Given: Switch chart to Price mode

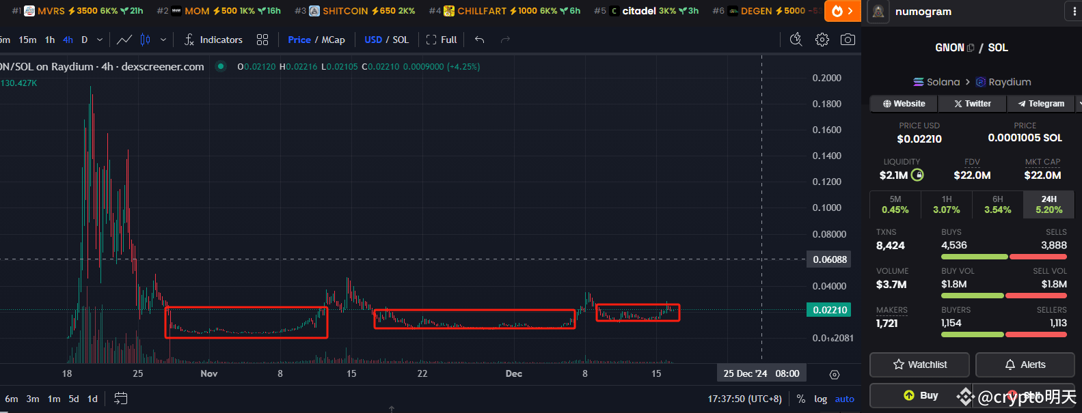Looking at the screenshot, I should (x=299, y=40).
